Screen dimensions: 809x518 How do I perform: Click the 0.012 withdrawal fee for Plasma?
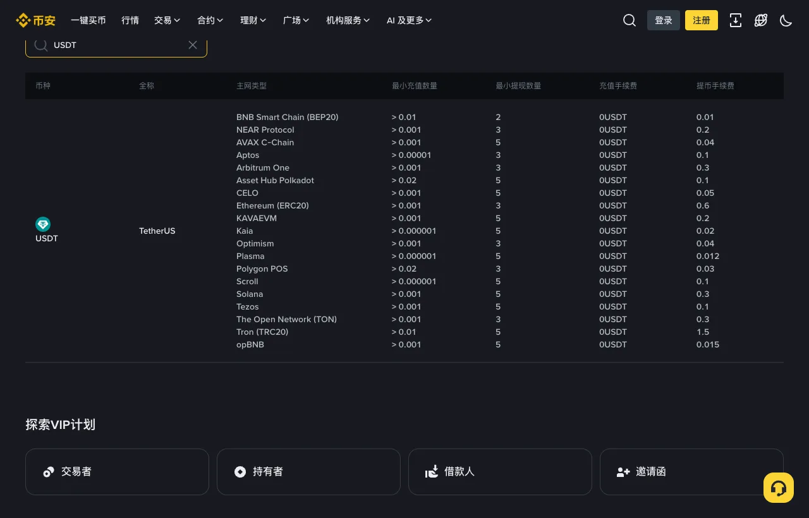708,256
